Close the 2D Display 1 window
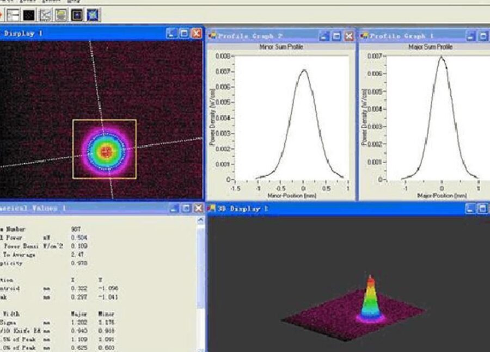This screenshot has width=490, height=352. (x=196, y=34)
